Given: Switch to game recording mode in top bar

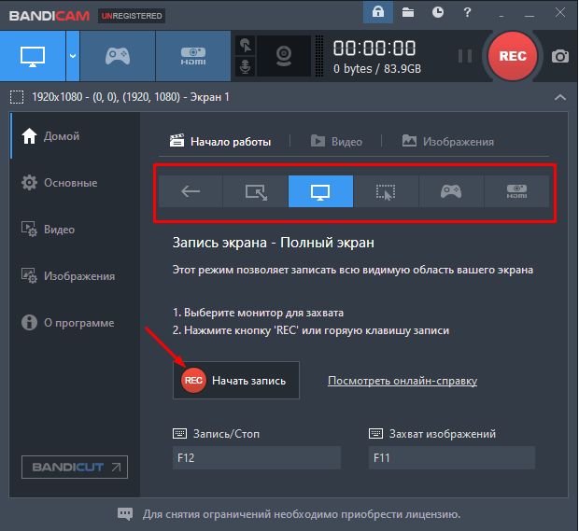Looking at the screenshot, I should click(118, 56).
